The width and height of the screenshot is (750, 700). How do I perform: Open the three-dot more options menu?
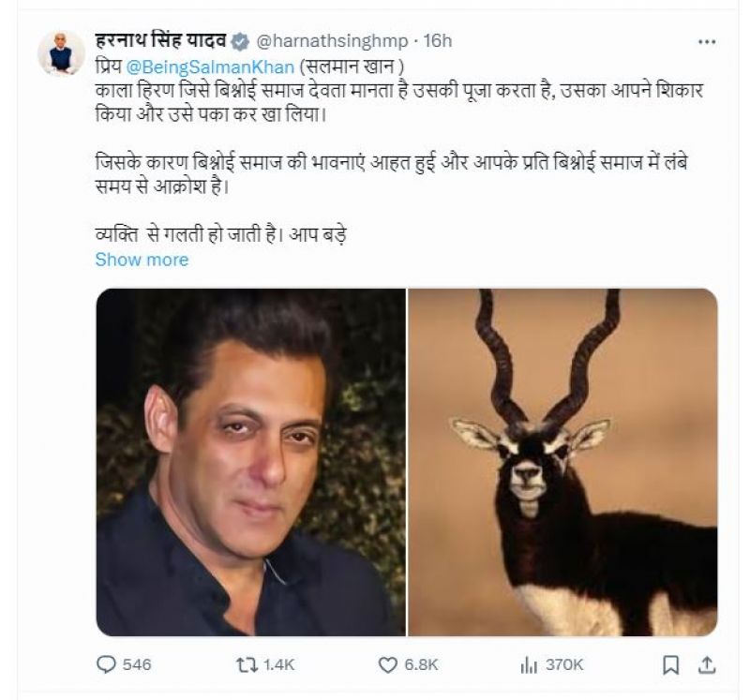pos(706,41)
